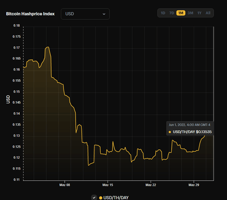The height and width of the screenshot is (200, 227).
Task: Open the USD currency dropdown
Action: 85,14
